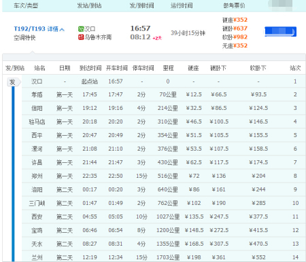
Task: Click the green origin icon next to 汉口
Action: coord(81,29)
